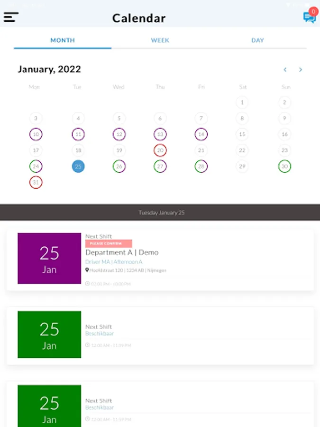Select January 25 highlighted date

point(78,167)
